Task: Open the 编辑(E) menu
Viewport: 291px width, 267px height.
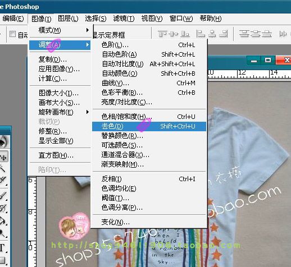Action: coord(13,19)
